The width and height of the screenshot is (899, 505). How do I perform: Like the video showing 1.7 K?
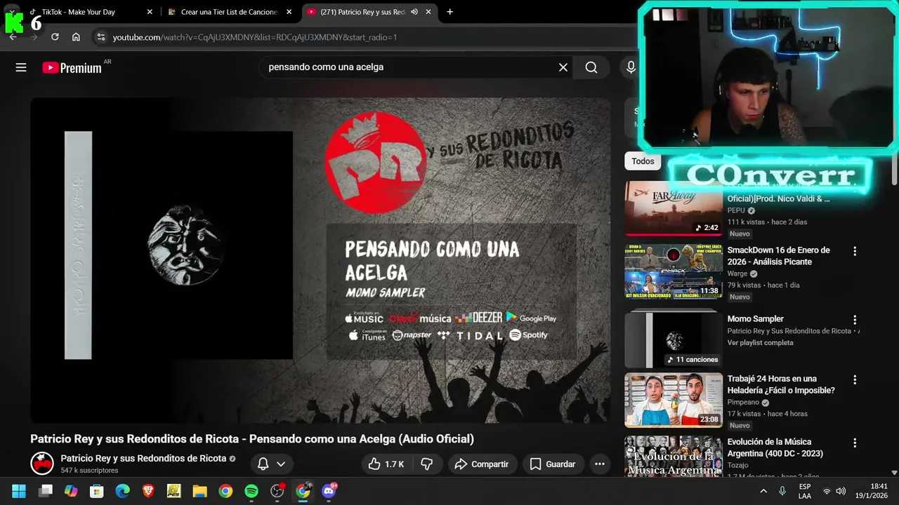click(x=386, y=464)
